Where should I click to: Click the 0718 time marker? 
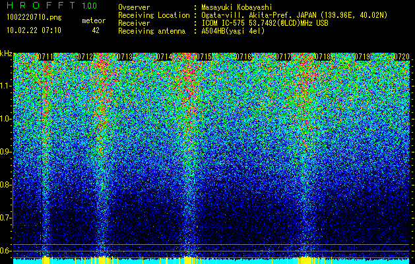(323, 57)
